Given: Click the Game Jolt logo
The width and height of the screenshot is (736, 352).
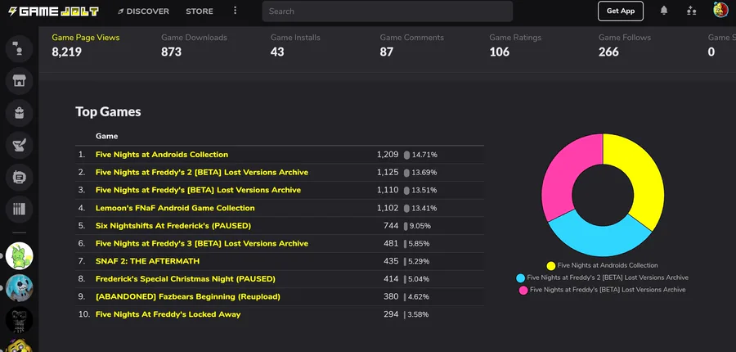Looking at the screenshot, I should [x=53, y=11].
